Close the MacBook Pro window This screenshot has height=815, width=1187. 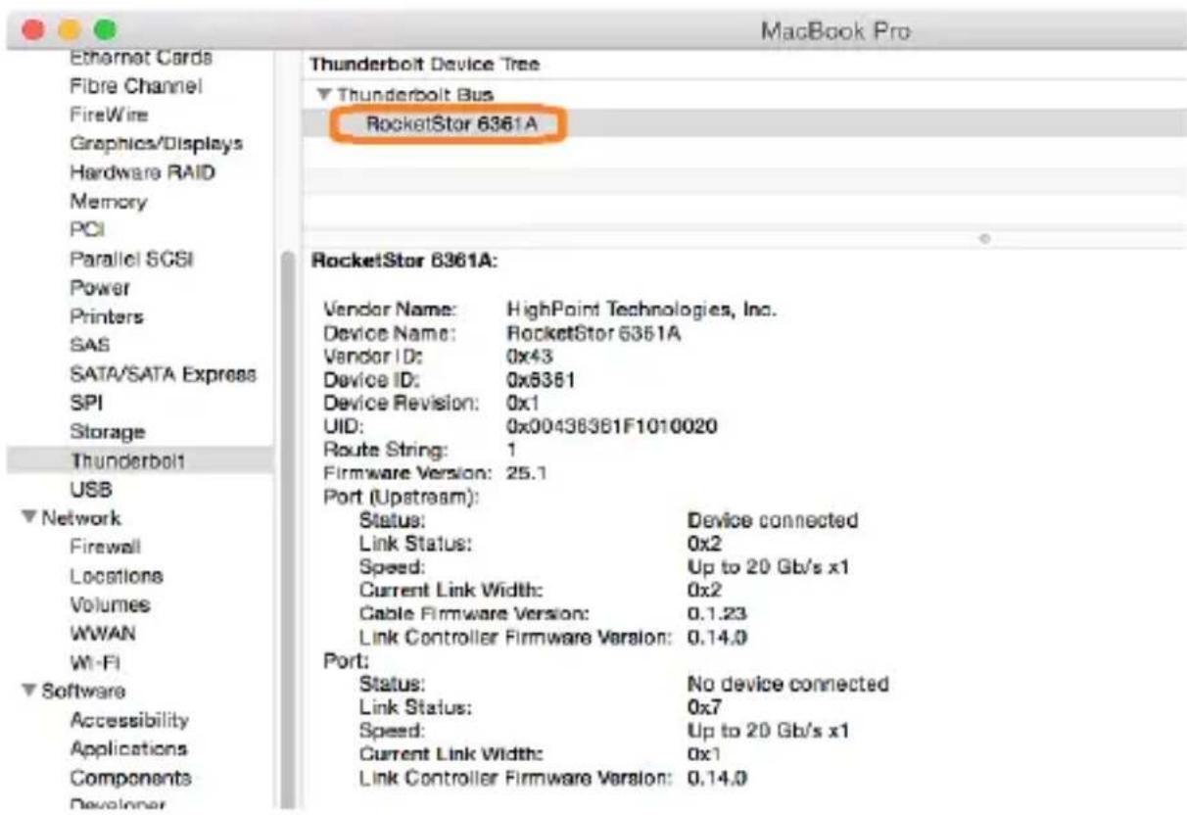34,29
